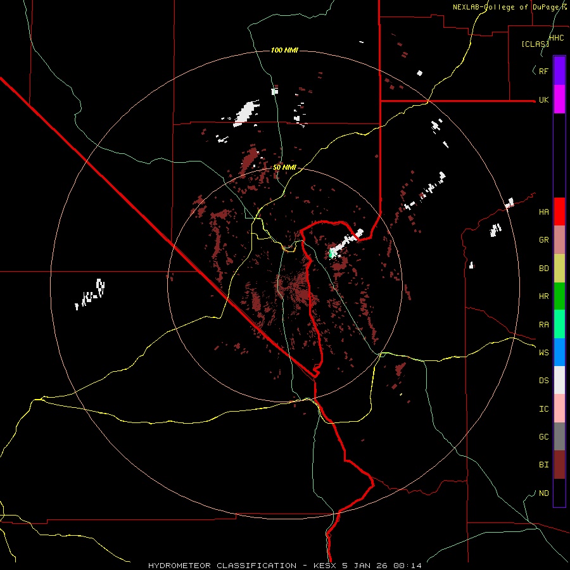Click the 50 NMI range ring label
Viewport: 570px width, 570px height.
tap(284, 167)
